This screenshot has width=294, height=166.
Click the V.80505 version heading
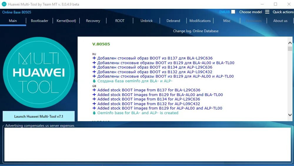[101, 44]
